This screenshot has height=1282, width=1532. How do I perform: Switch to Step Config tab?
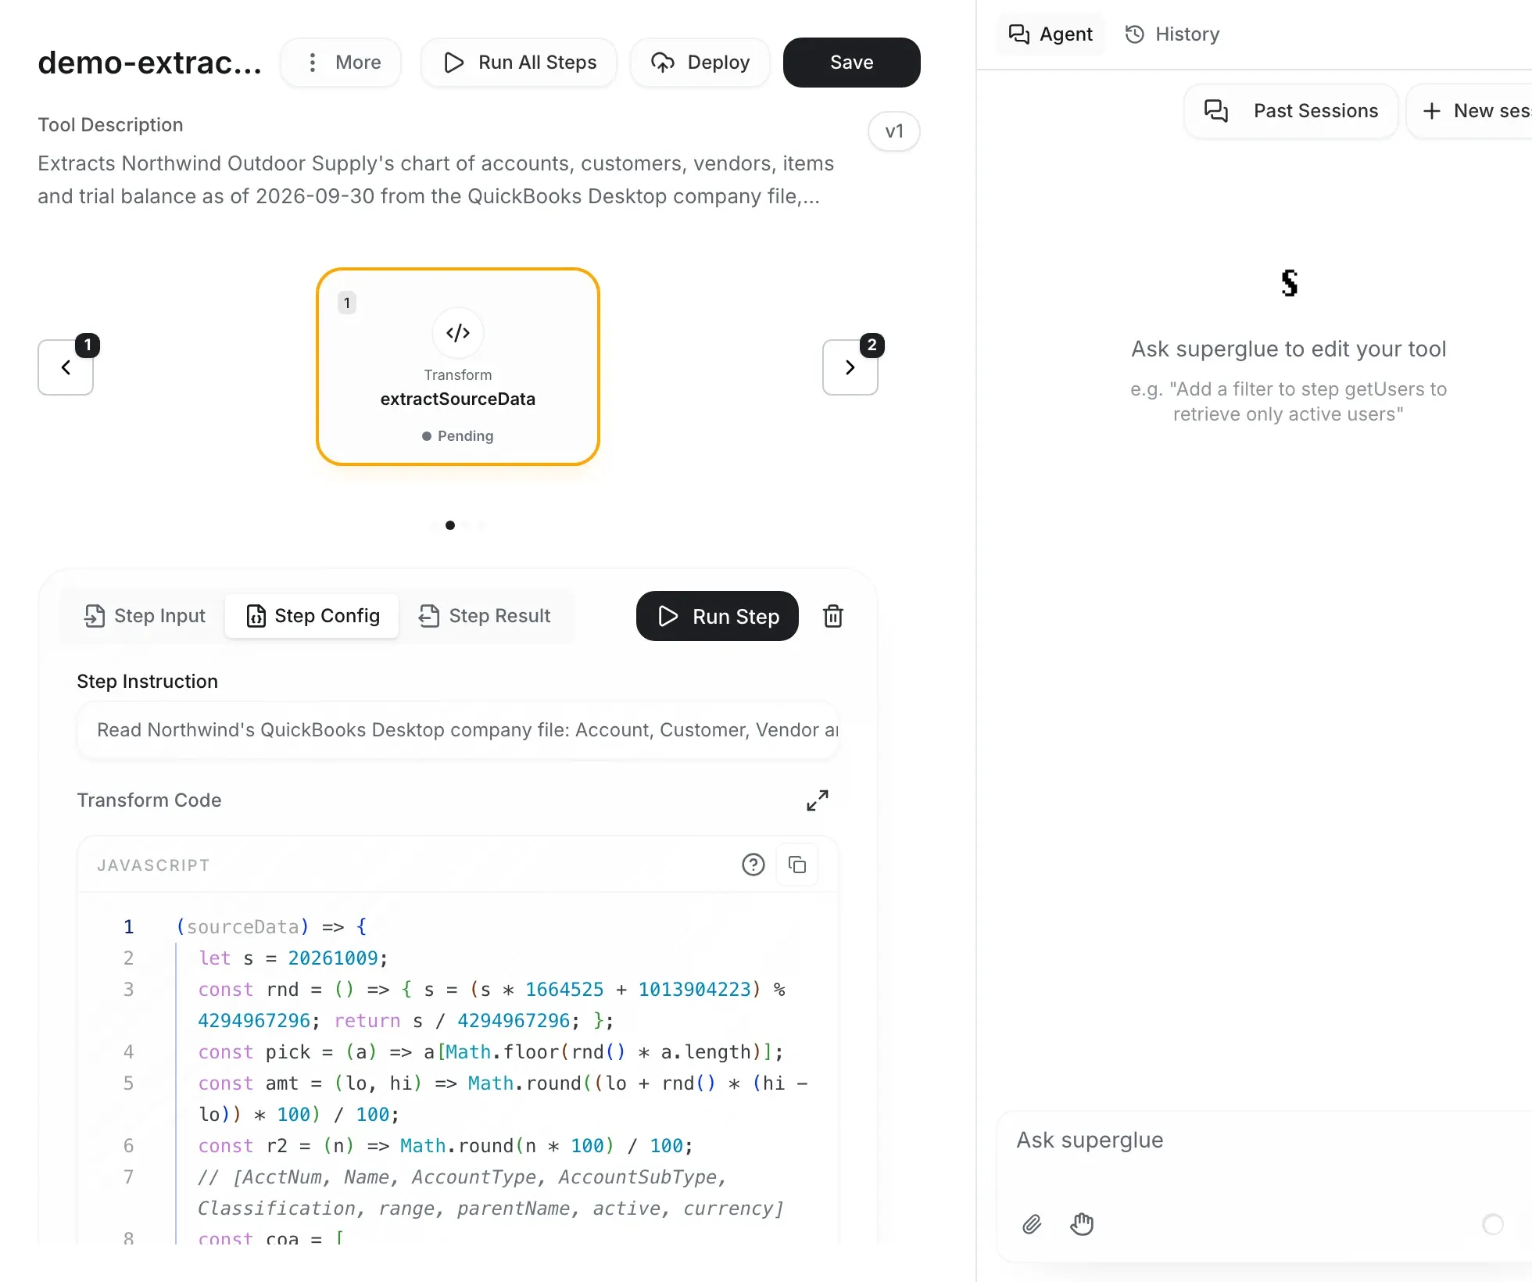[313, 616]
